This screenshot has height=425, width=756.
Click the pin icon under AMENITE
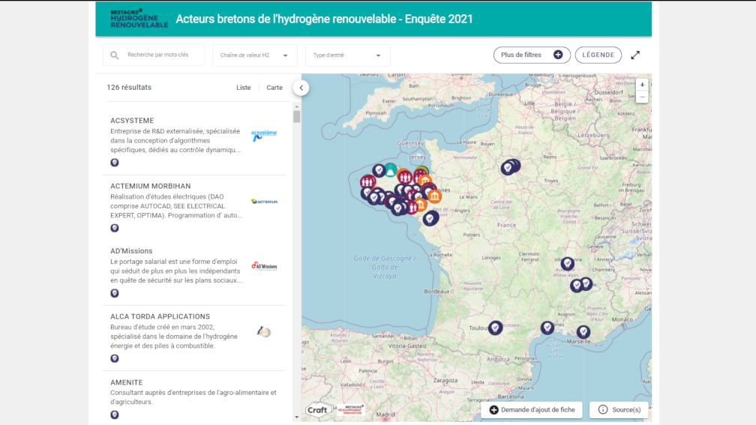click(115, 415)
